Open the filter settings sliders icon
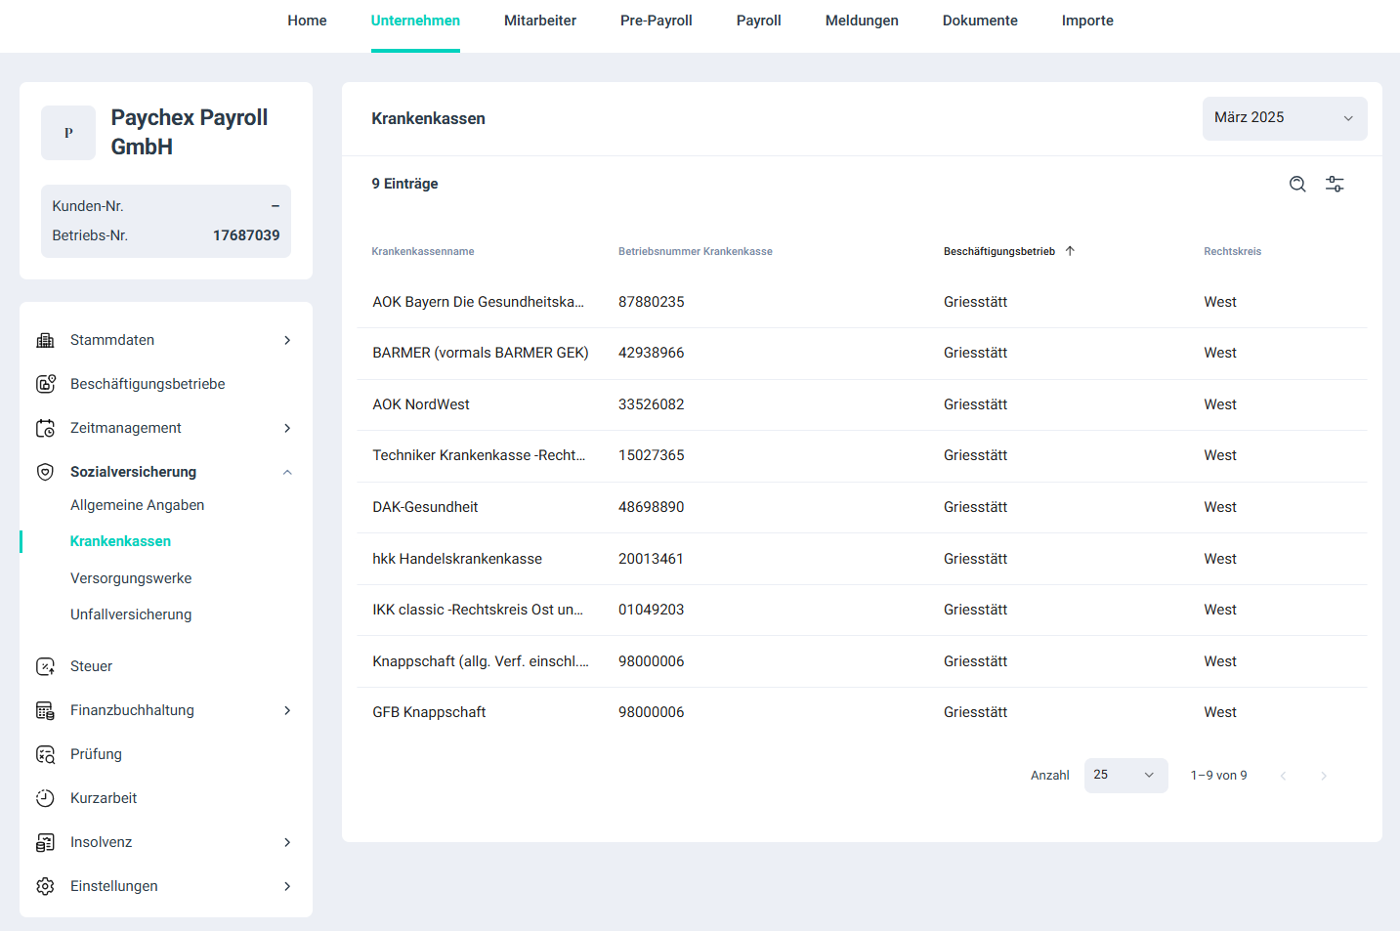The width and height of the screenshot is (1400, 931). point(1335,184)
